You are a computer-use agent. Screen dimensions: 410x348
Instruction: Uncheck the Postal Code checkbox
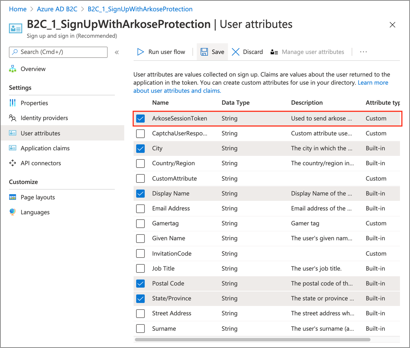pos(141,284)
